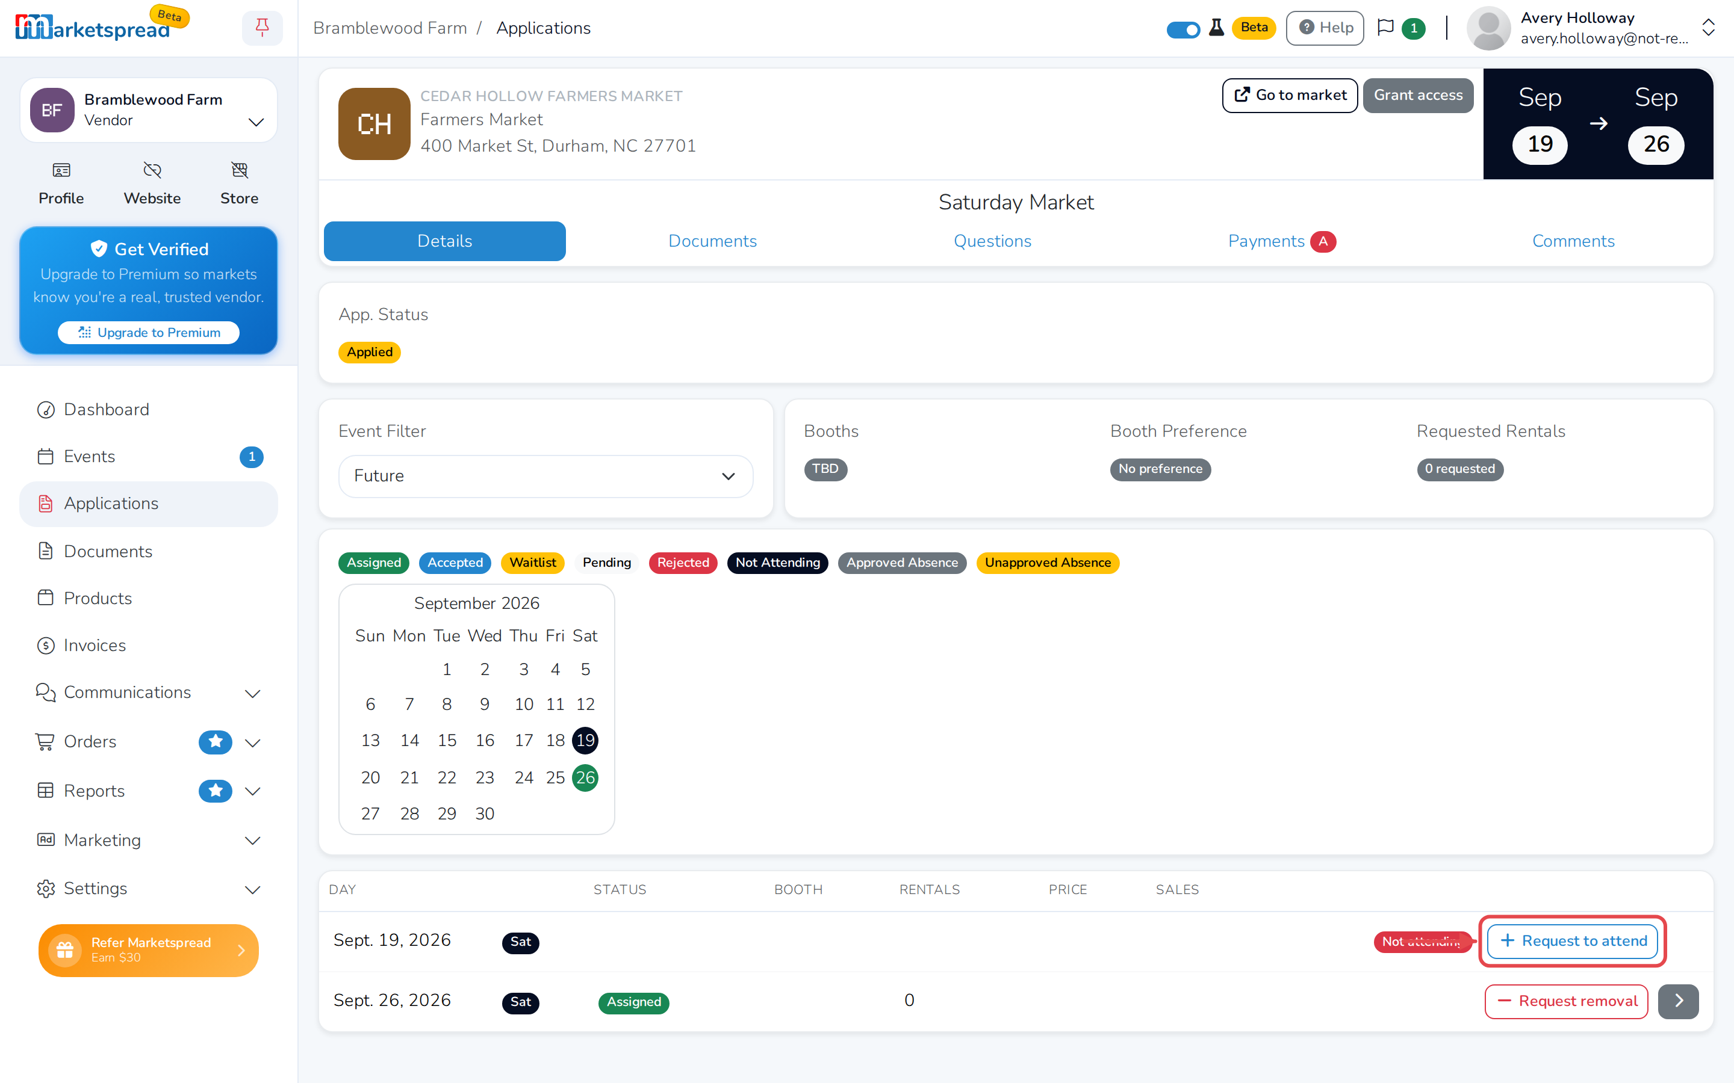
Task: Open the Website icon shortcut
Action: coord(152,184)
